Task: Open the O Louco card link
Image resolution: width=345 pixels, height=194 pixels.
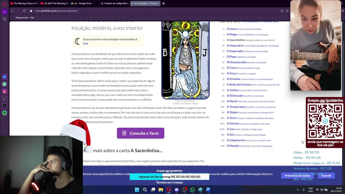Action: pyautogui.click(x=232, y=29)
